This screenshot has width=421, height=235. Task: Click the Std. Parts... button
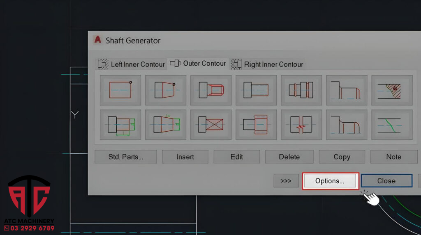(x=126, y=157)
